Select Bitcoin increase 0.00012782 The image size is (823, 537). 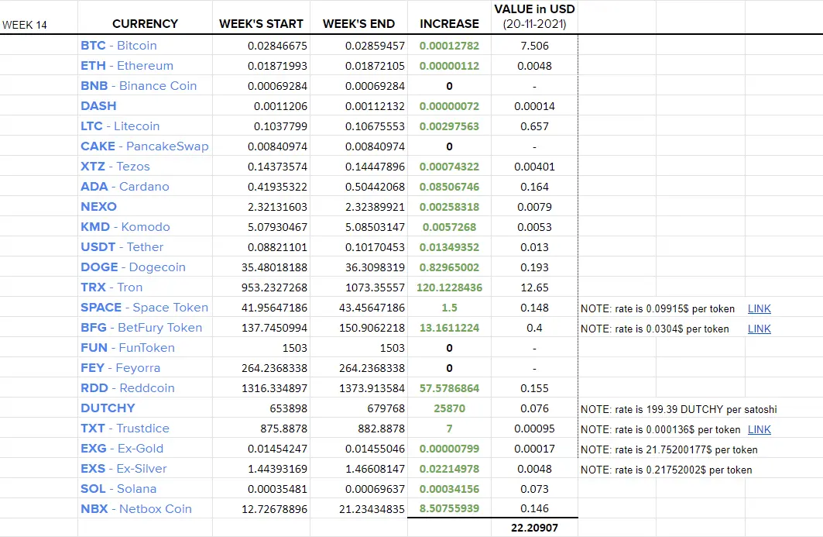[449, 46]
